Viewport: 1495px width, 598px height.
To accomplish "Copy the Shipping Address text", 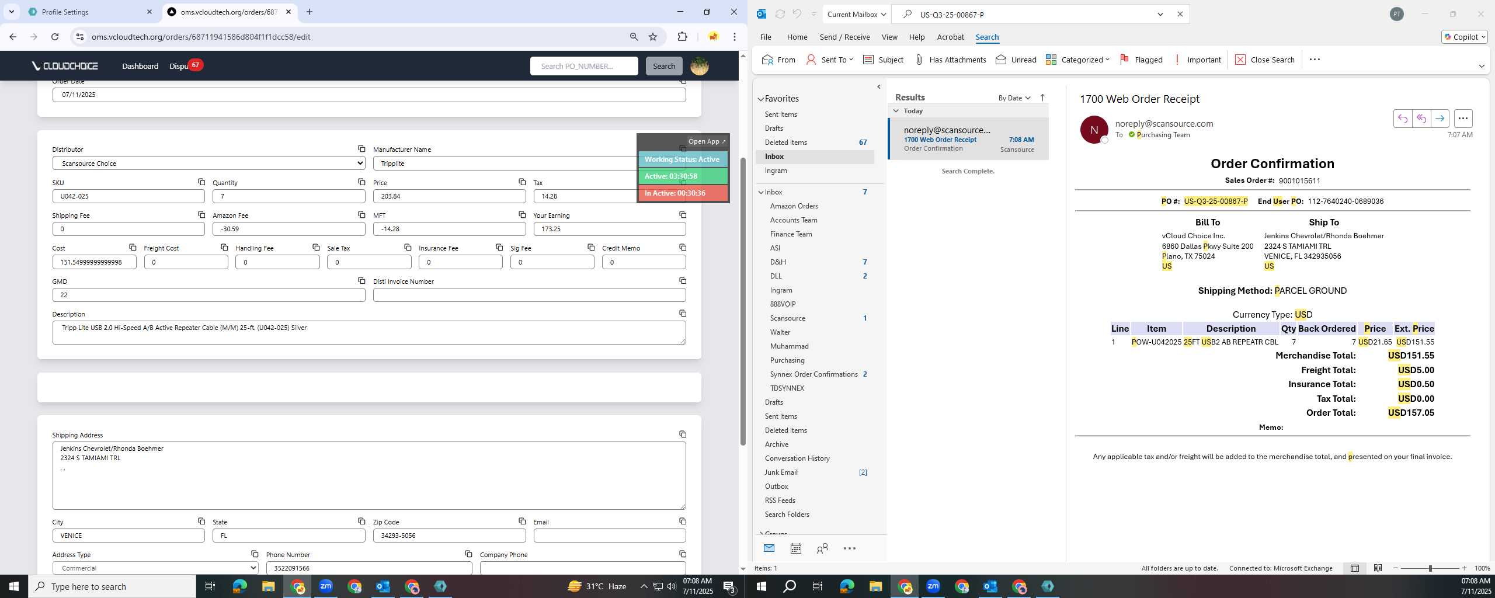I will coord(683,434).
